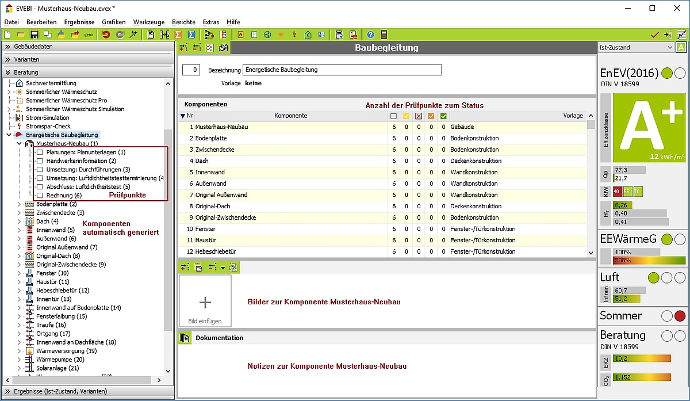Screen dimensions: 690x401
Task: Sort by Komponente column header
Action: [290, 116]
